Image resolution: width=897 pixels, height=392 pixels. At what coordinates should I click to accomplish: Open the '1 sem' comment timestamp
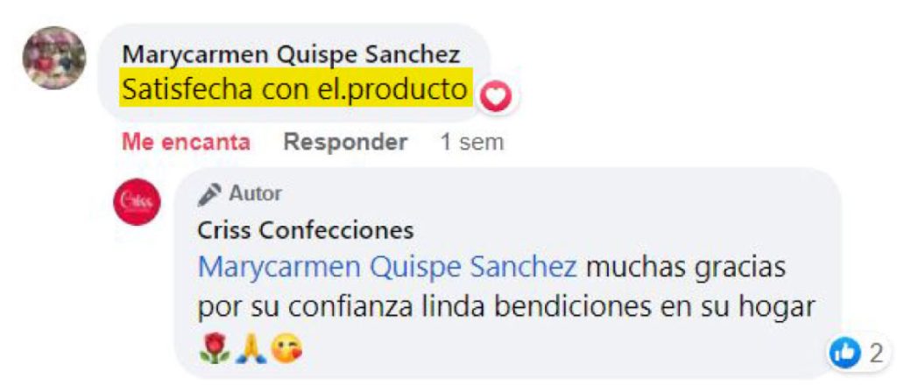pos(472,143)
